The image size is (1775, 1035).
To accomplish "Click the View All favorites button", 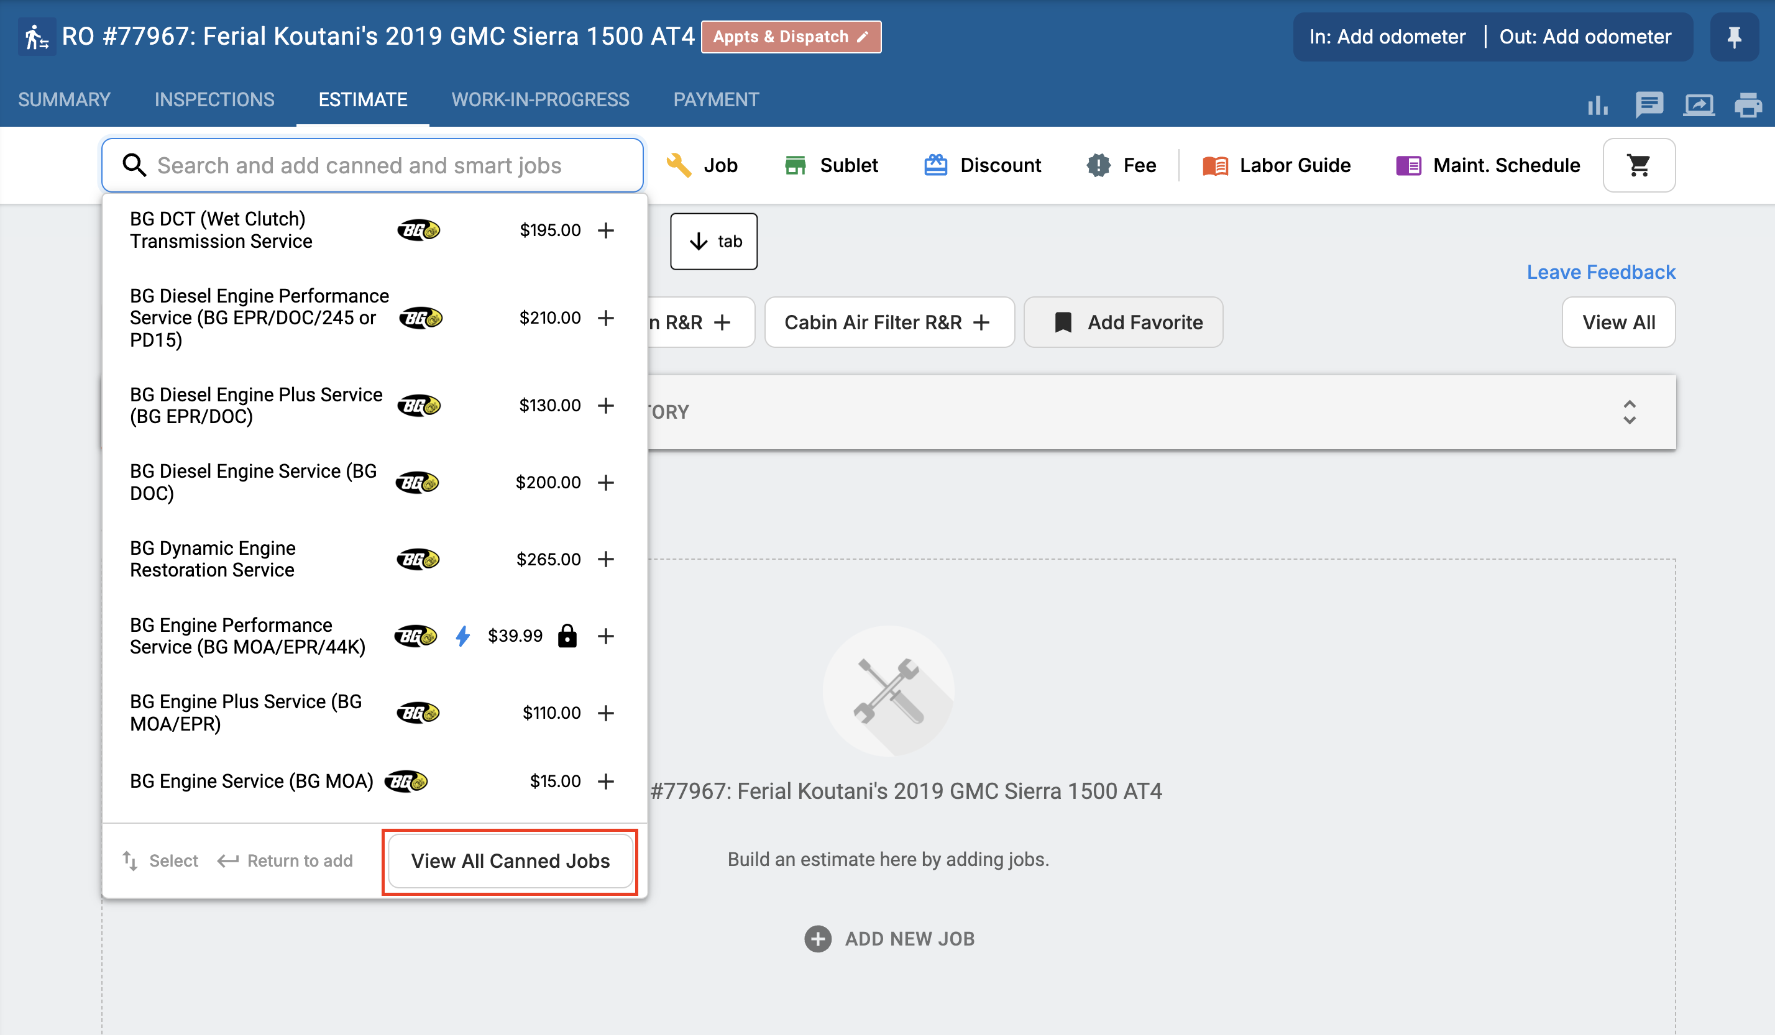I will [1618, 322].
